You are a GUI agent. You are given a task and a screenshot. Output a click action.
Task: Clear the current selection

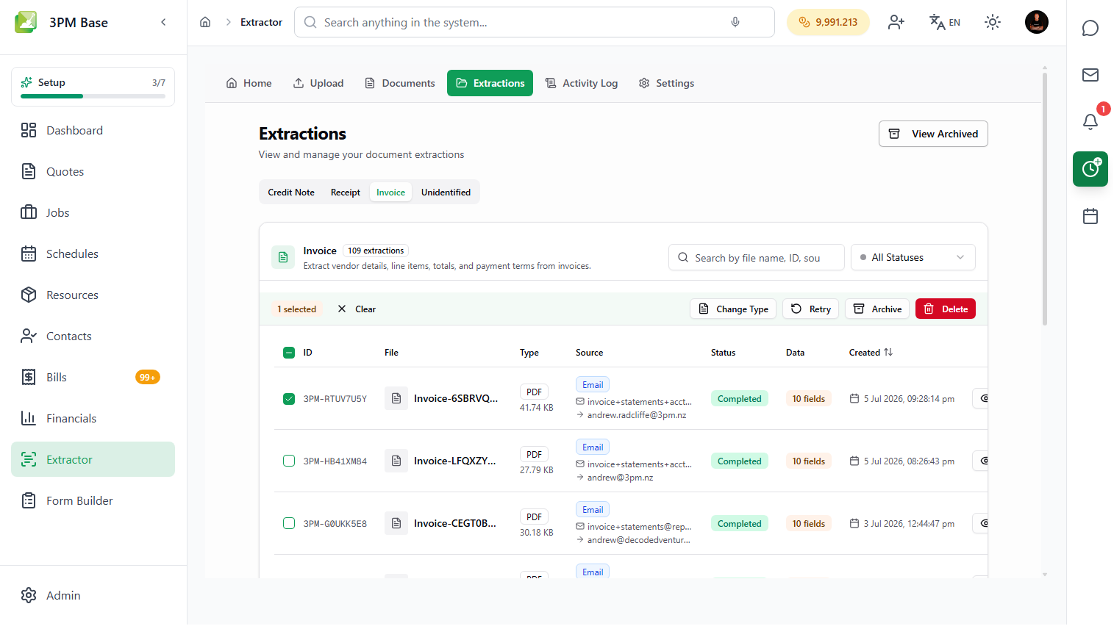point(357,309)
